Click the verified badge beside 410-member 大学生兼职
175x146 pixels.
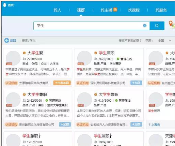[96, 94]
